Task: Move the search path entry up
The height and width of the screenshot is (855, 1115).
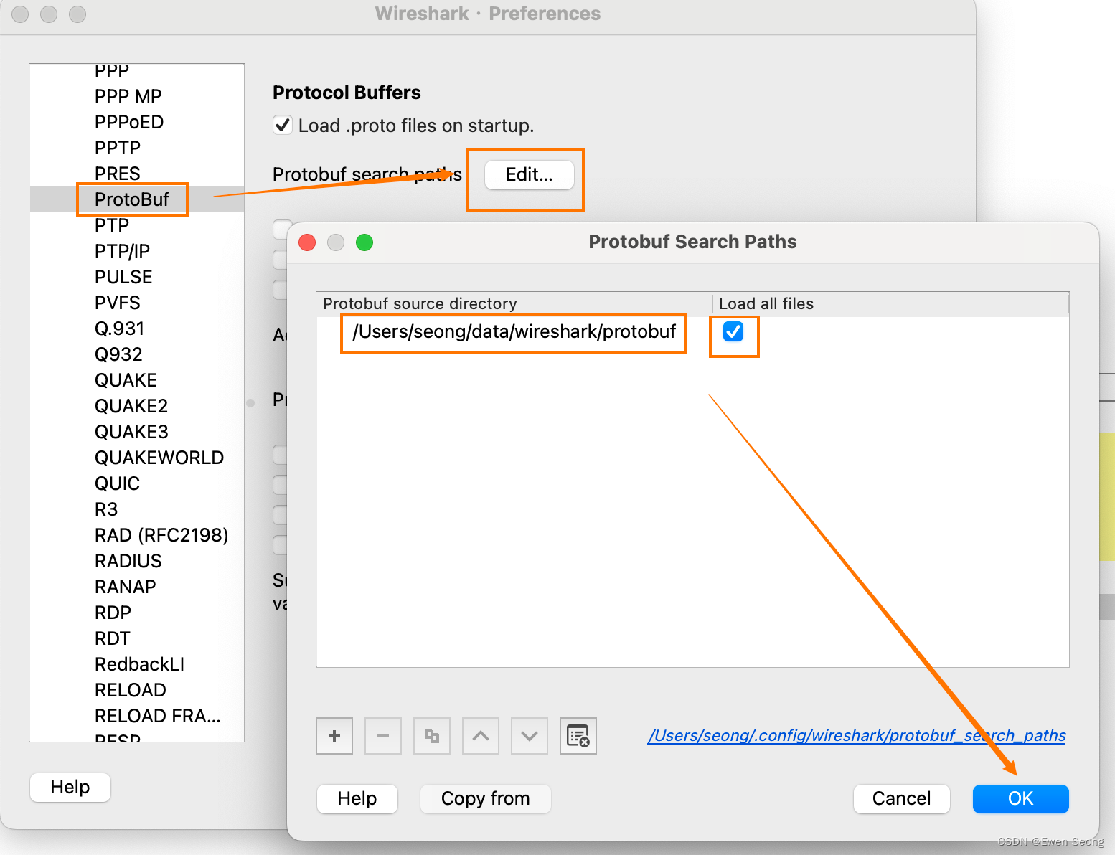Action: [481, 736]
